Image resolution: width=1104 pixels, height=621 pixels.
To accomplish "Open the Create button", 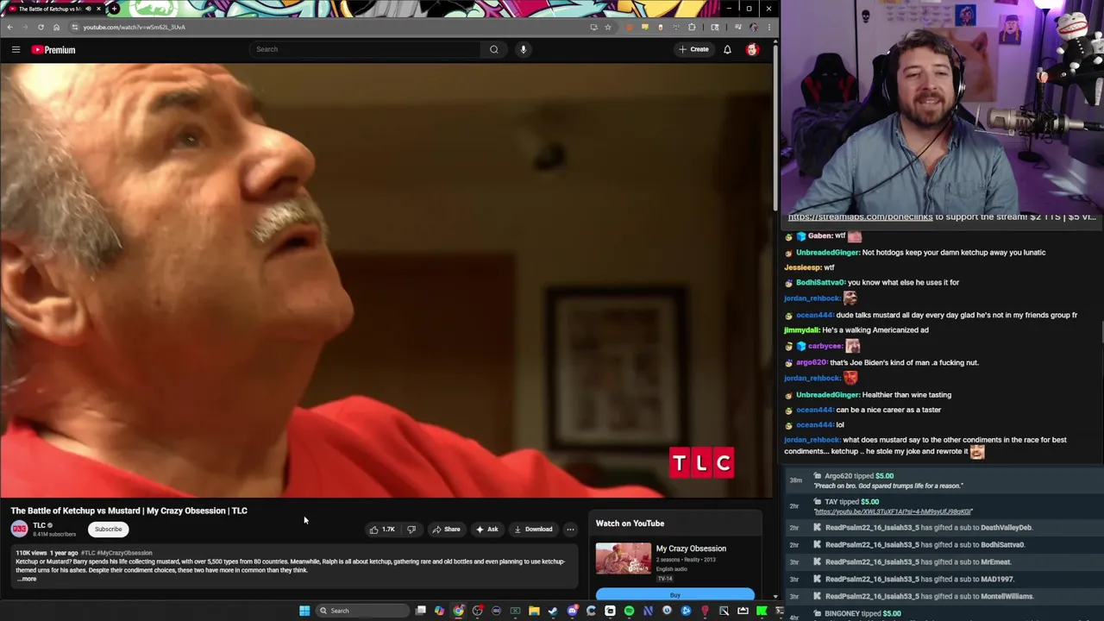I will [693, 49].
